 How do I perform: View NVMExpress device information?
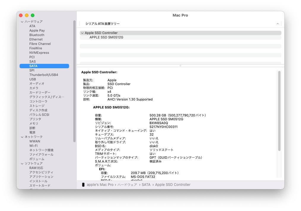point(39,53)
